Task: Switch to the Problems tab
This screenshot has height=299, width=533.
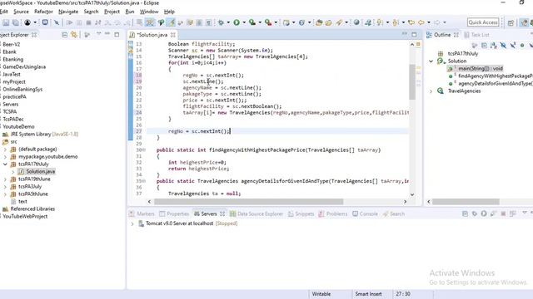Action: coord(333,214)
